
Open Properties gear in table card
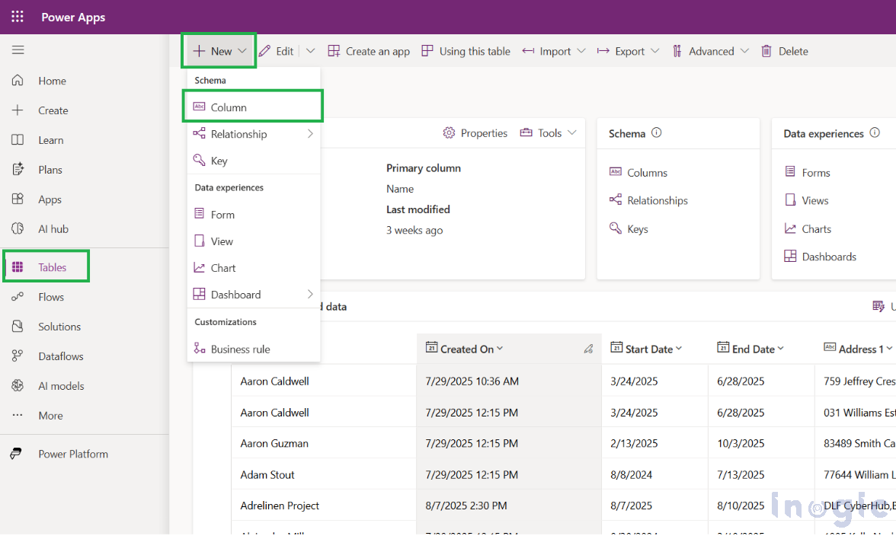[x=475, y=133]
